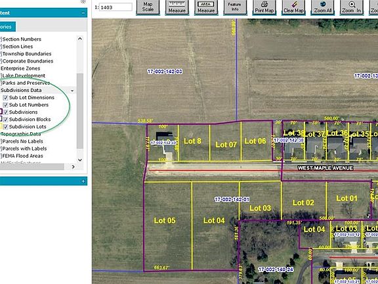Select the Section Numbers layer
378x284 pixels.
pyautogui.click(x=22, y=39)
